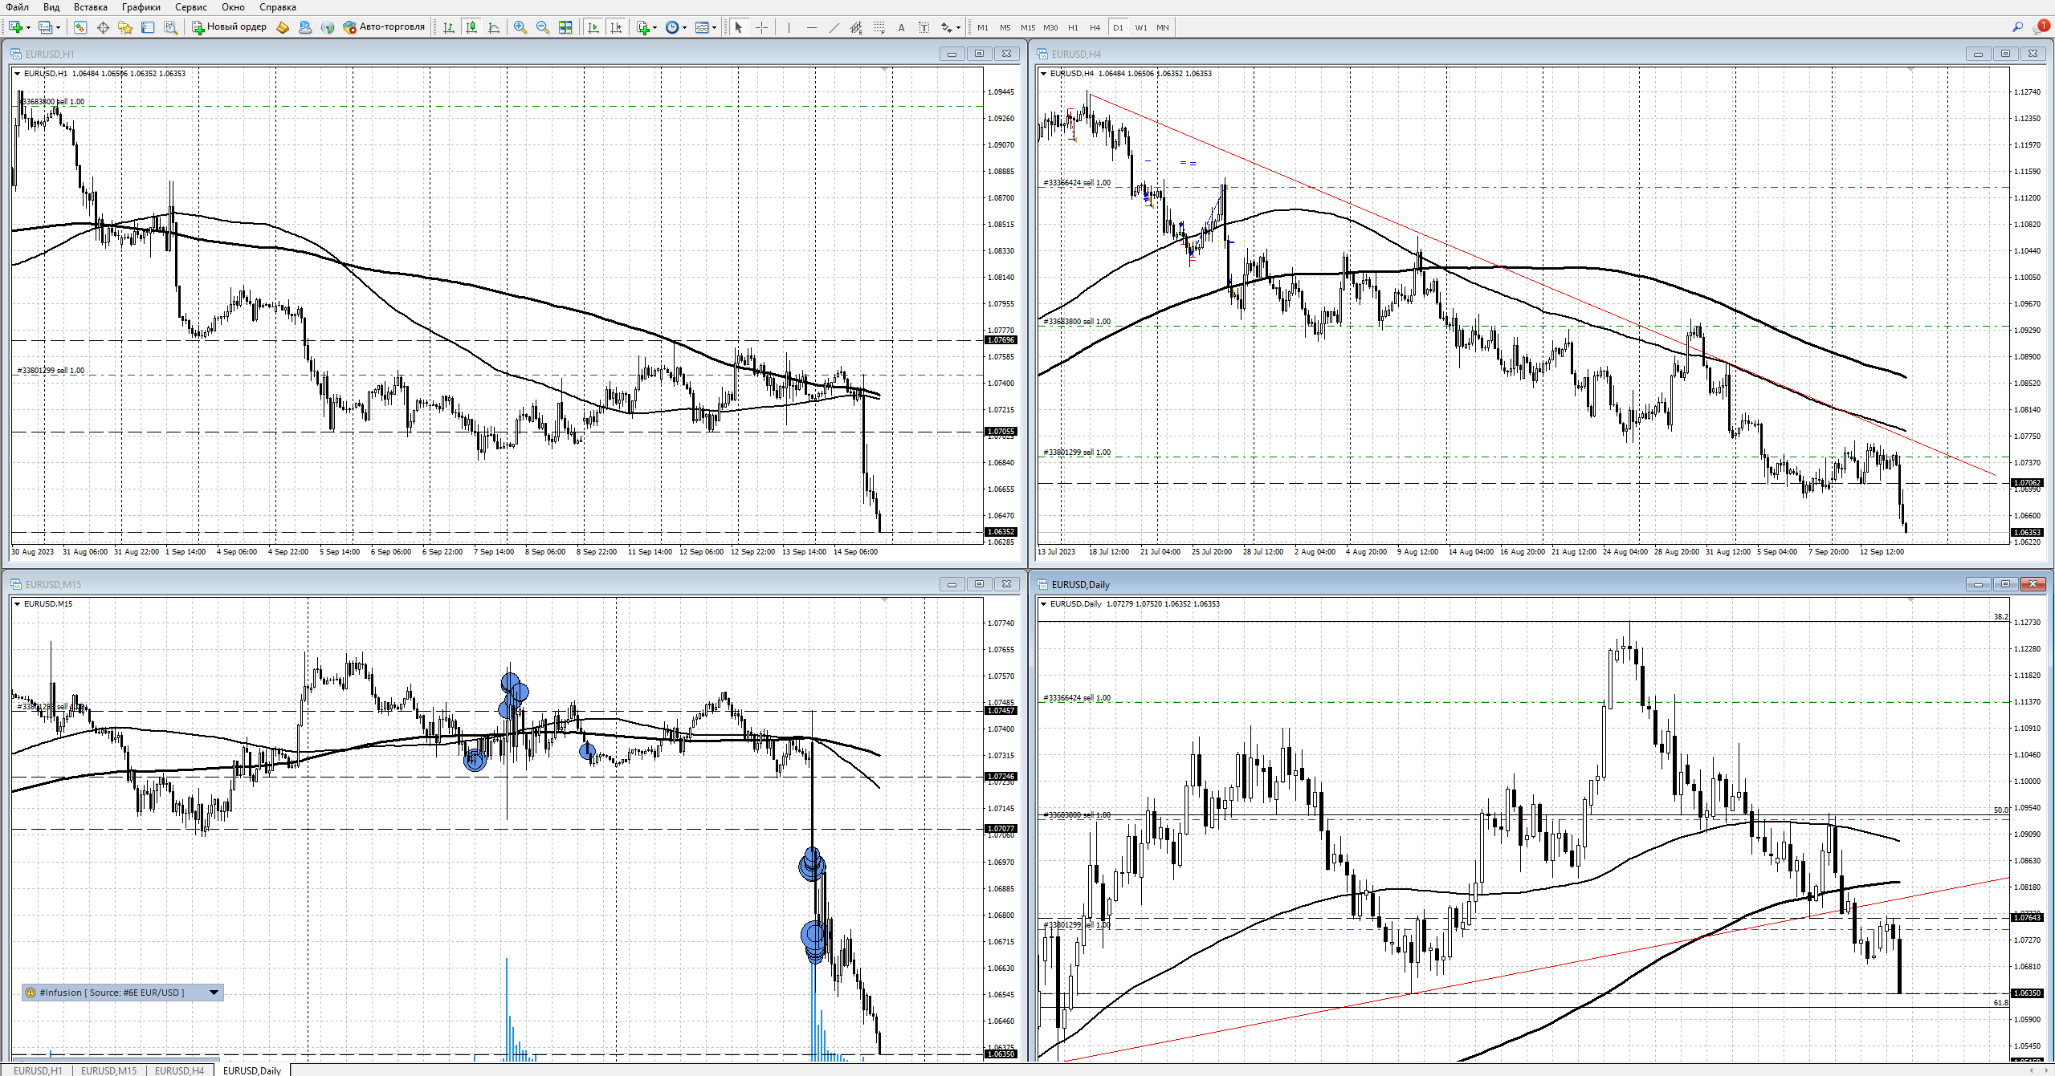This screenshot has height=1076, width=2055.
Task: Expand the #Infusion source dropdown
Action: coord(214,993)
